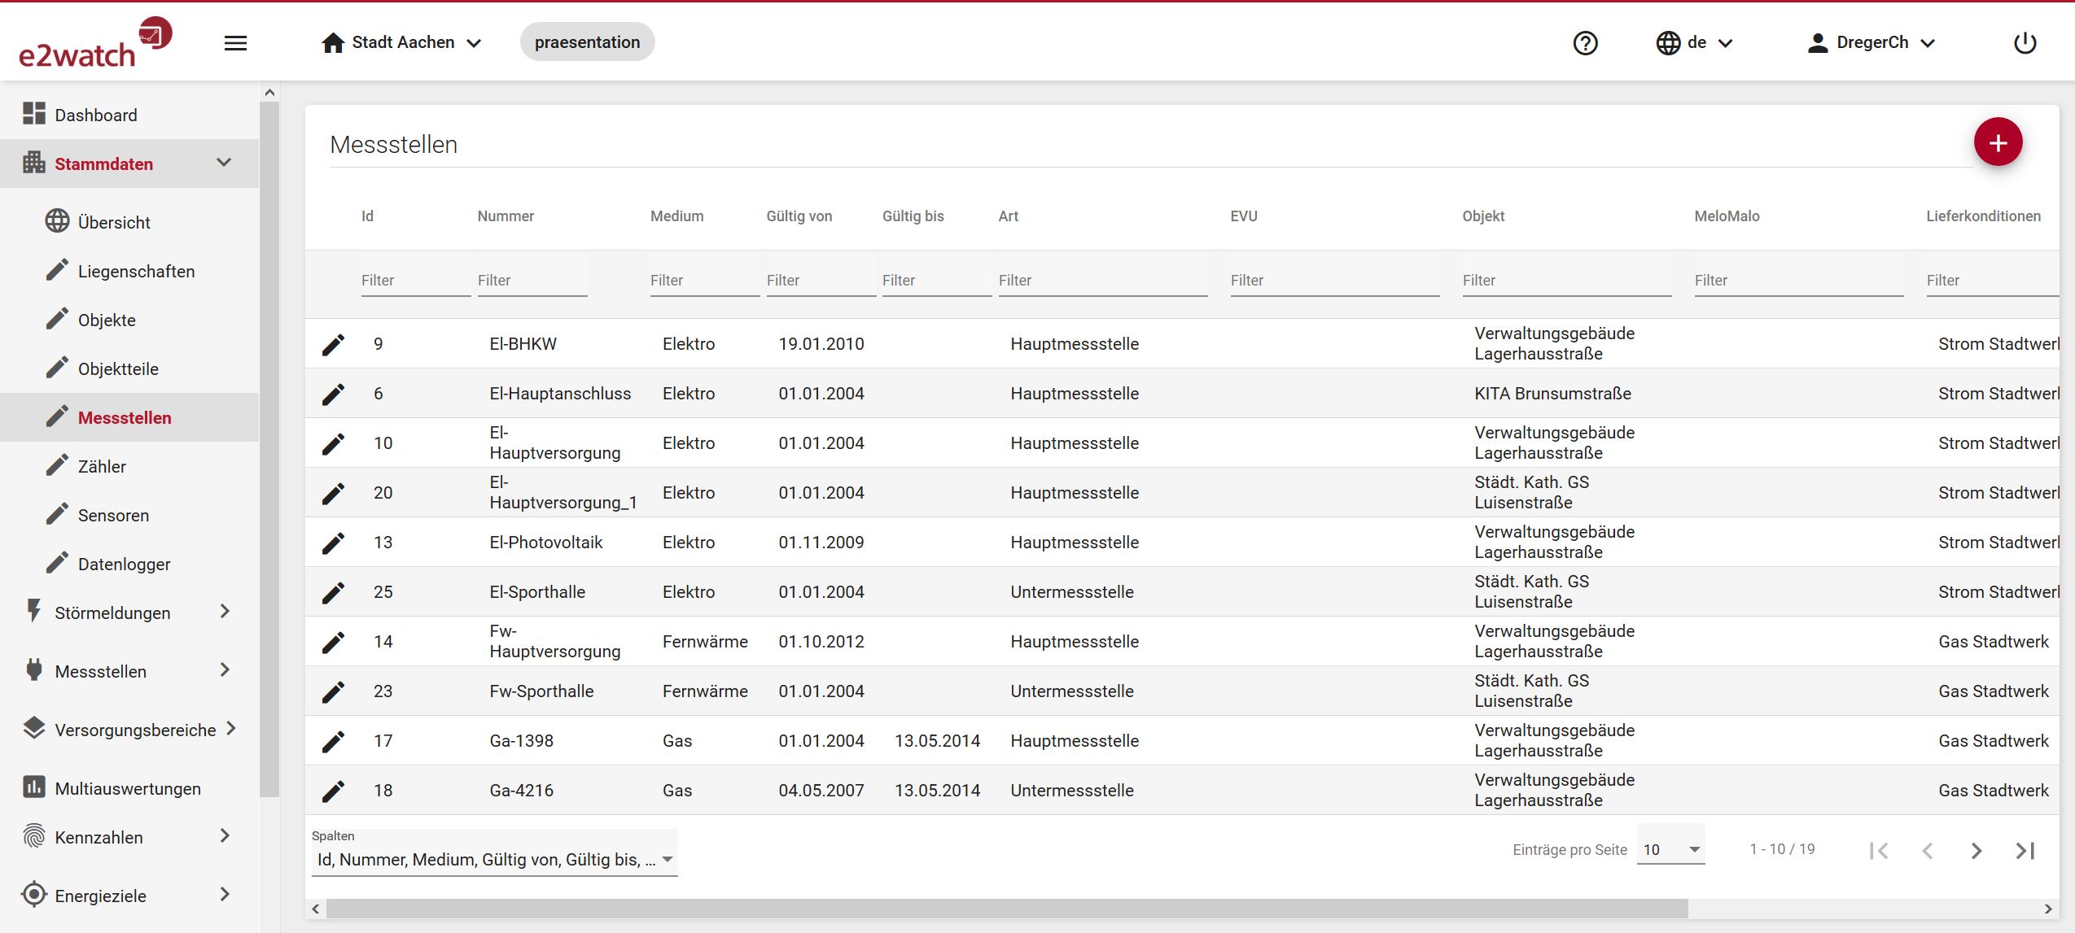The image size is (2075, 933).
Task: Open Einträge pro Seite dropdown
Action: [1670, 850]
